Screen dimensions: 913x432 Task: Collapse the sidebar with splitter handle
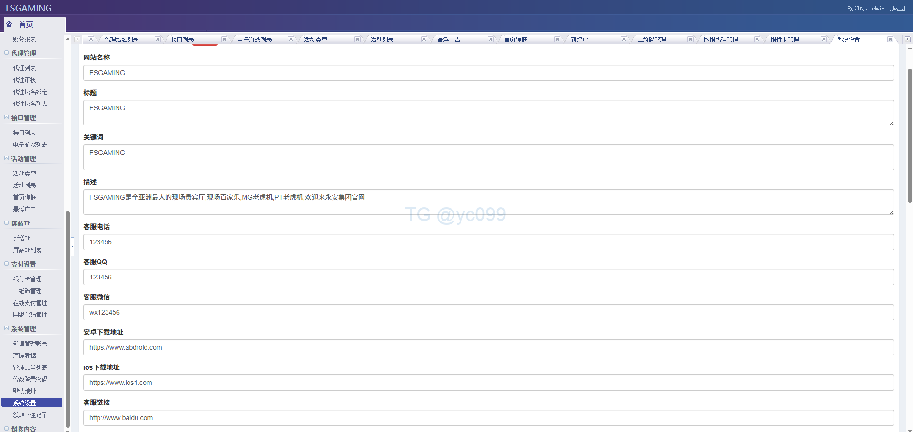click(x=72, y=246)
